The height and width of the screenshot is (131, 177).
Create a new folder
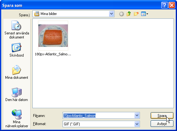click(136, 14)
